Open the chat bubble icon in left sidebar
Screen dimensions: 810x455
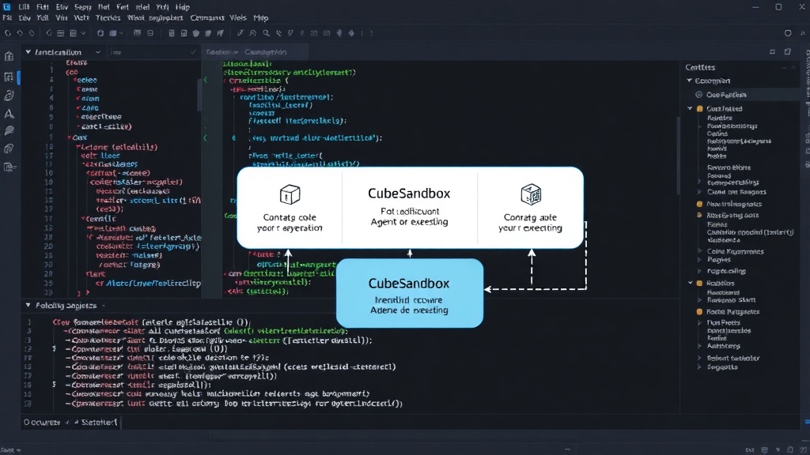tap(9, 131)
